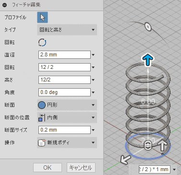Expand the 高さ field dropdown arrow

93,80
